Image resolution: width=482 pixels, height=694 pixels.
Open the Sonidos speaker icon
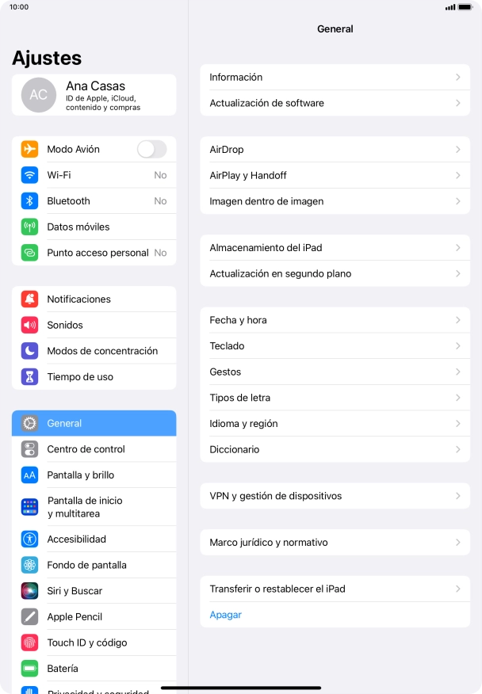click(29, 325)
